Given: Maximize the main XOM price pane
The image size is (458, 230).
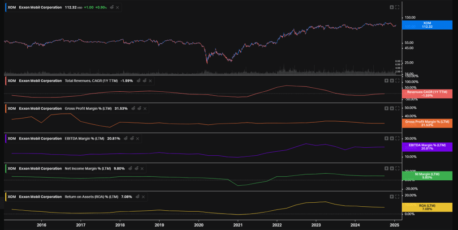Looking at the screenshot, I should [x=397, y=7].
